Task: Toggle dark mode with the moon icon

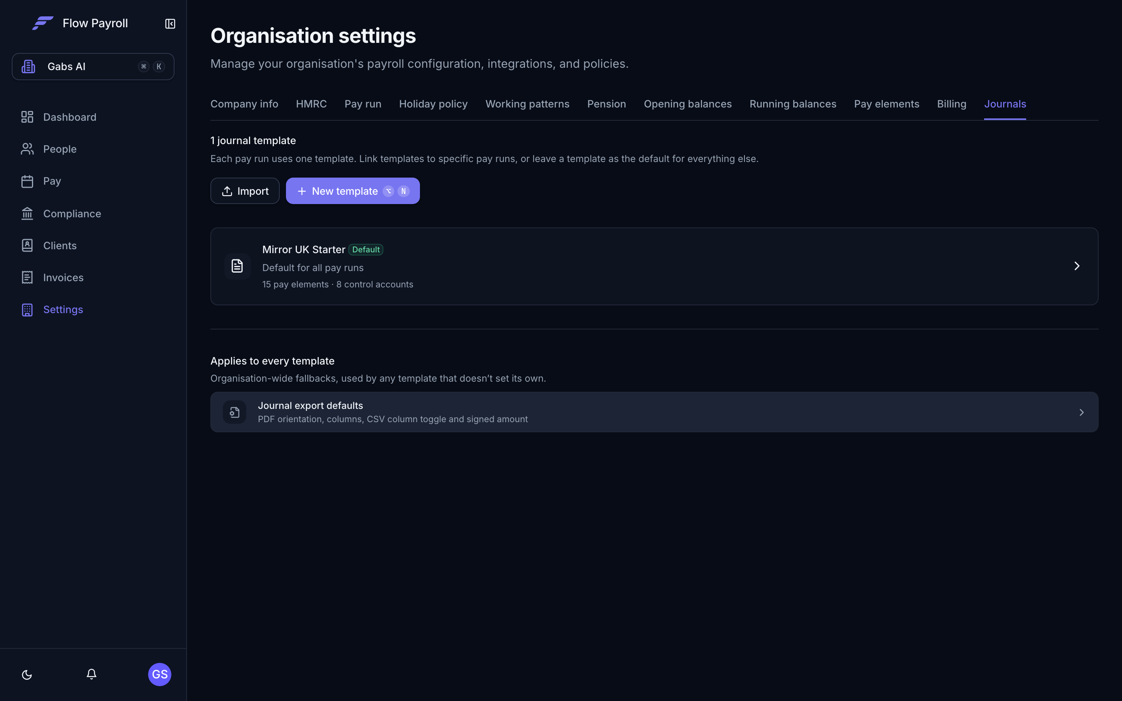Action: (x=27, y=674)
